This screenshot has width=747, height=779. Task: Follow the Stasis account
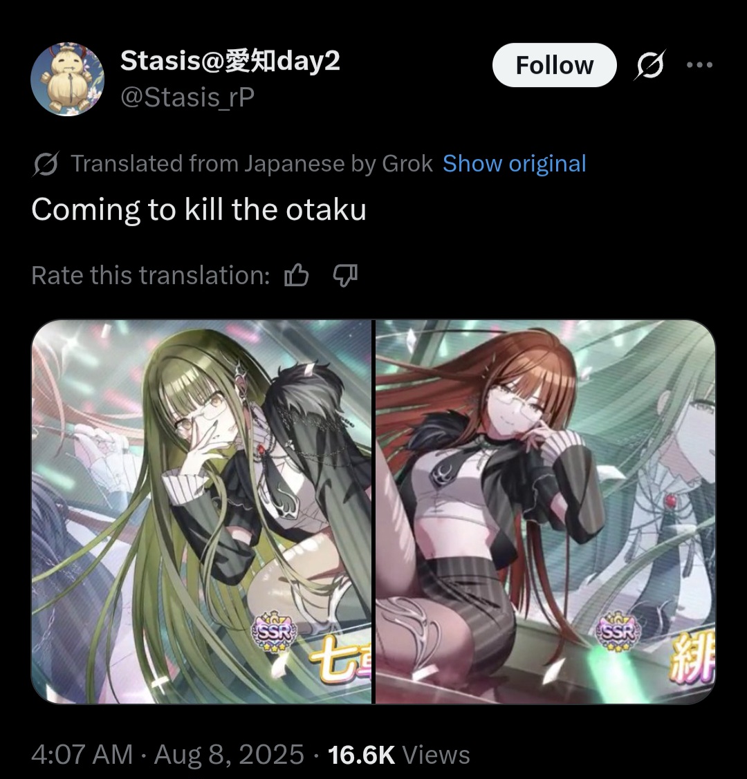point(554,65)
